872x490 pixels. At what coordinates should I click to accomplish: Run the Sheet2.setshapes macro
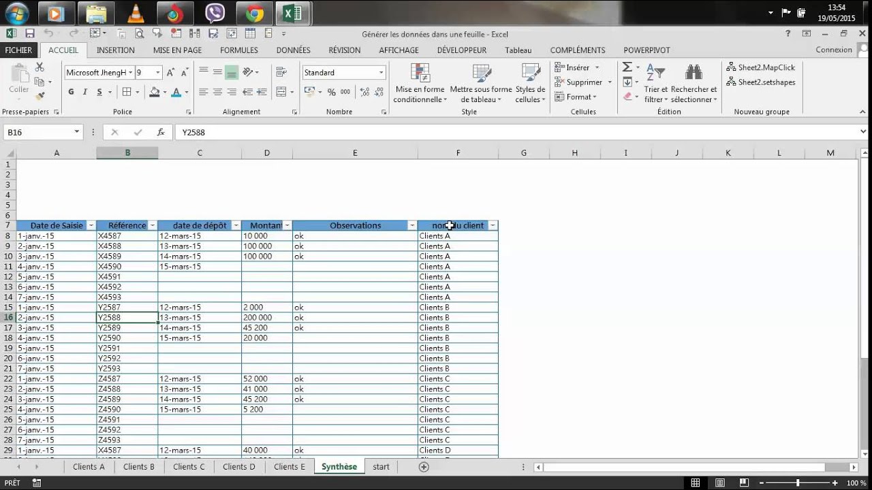(760, 82)
